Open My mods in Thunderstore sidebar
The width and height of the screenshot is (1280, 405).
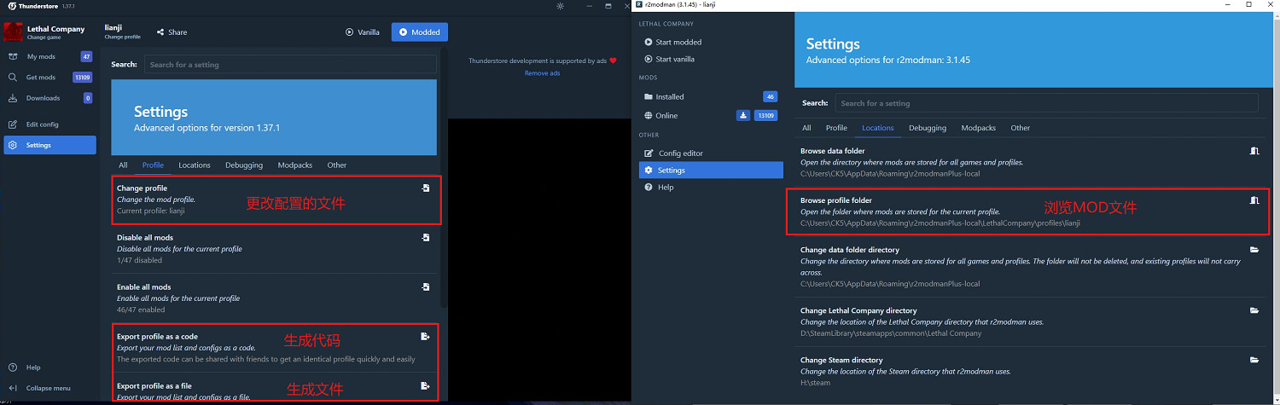(41, 56)
